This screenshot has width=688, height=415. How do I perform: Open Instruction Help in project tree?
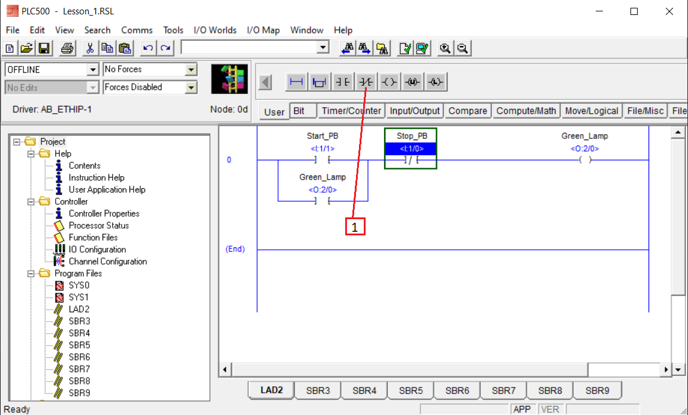point(96,177)
